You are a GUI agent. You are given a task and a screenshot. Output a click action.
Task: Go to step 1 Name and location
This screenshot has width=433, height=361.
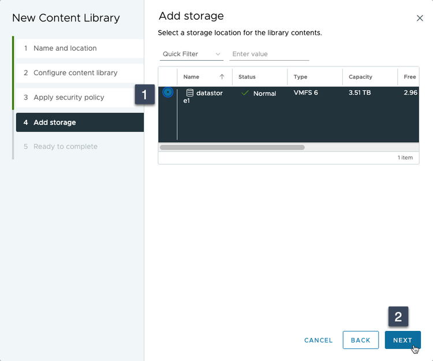click(x=78, y=49)
